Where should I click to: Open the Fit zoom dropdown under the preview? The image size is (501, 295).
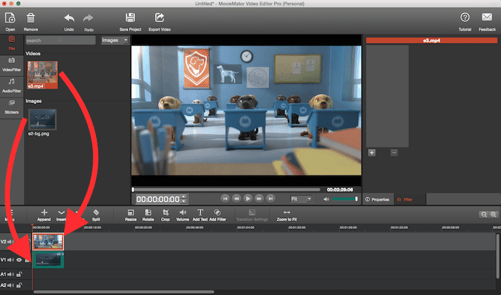click(301, 199)
